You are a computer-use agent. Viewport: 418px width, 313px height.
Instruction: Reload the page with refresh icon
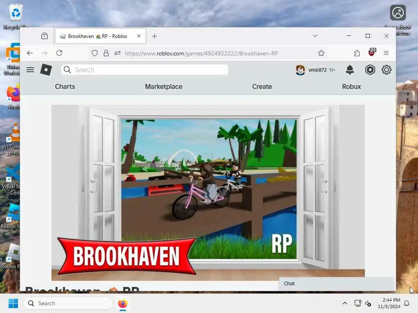(59, 53)
